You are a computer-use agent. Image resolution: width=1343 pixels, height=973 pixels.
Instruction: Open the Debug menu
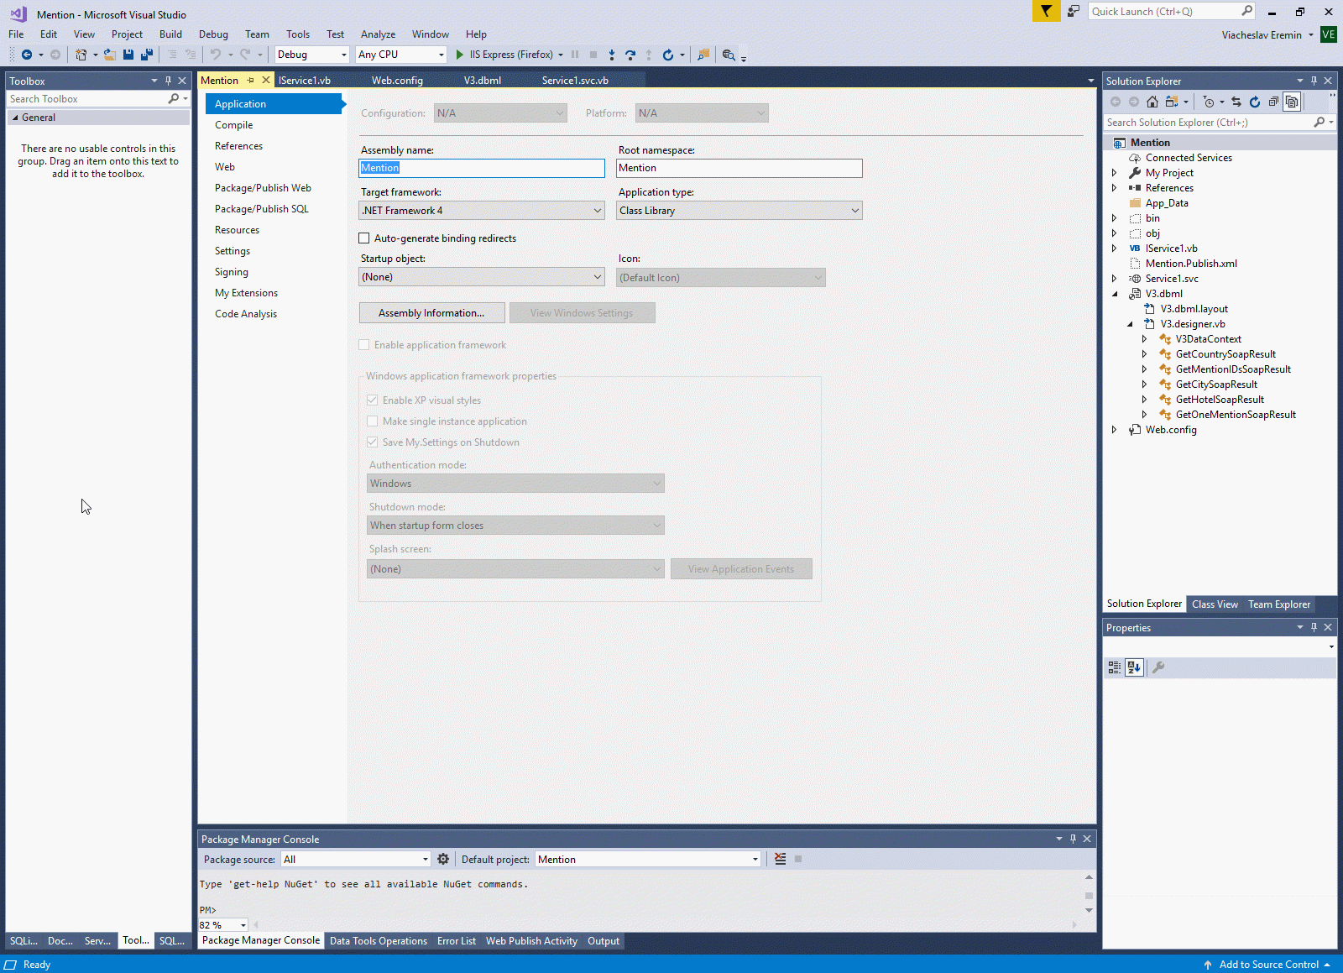pyautogui.click(x=213, y=34)
